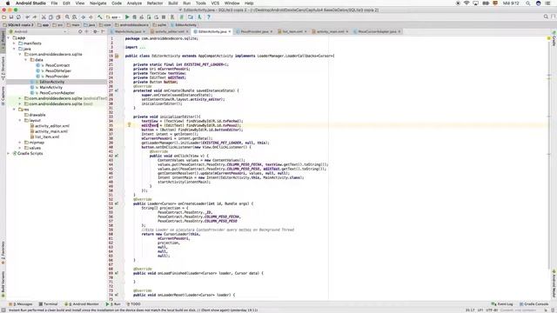Open the Run tool window

[113, 304]
